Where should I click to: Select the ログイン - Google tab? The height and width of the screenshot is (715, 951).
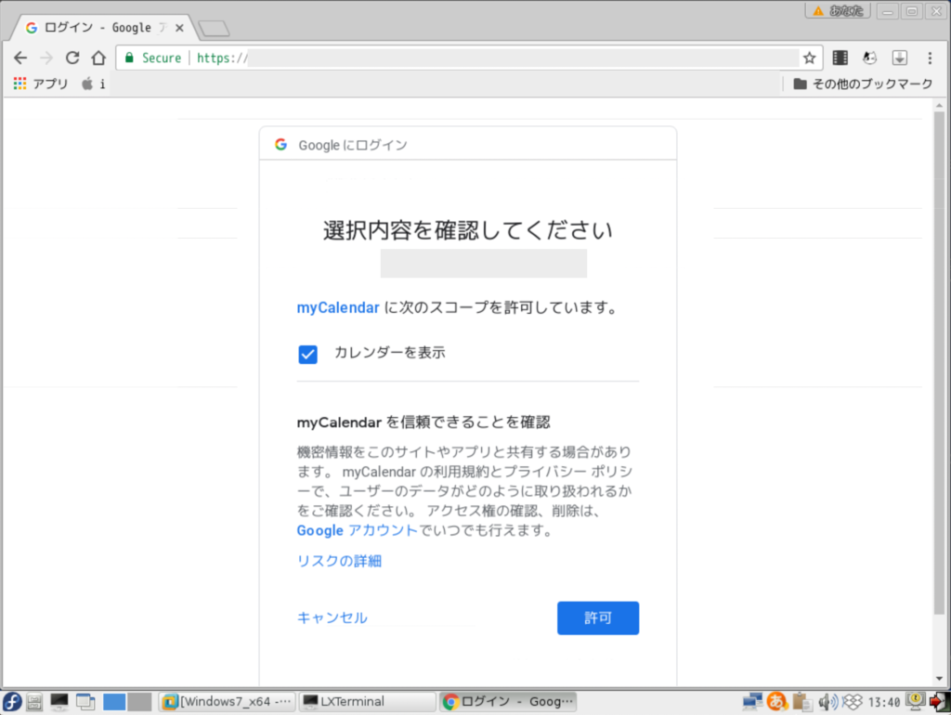point(93,27)
